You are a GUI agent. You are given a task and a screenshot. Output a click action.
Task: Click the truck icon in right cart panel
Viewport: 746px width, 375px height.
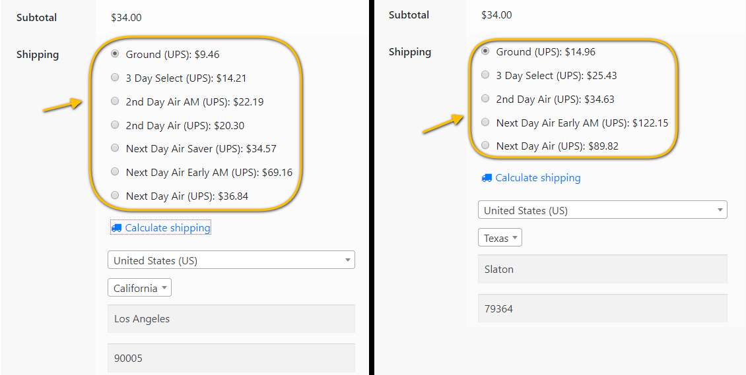[x=487, y=178]
